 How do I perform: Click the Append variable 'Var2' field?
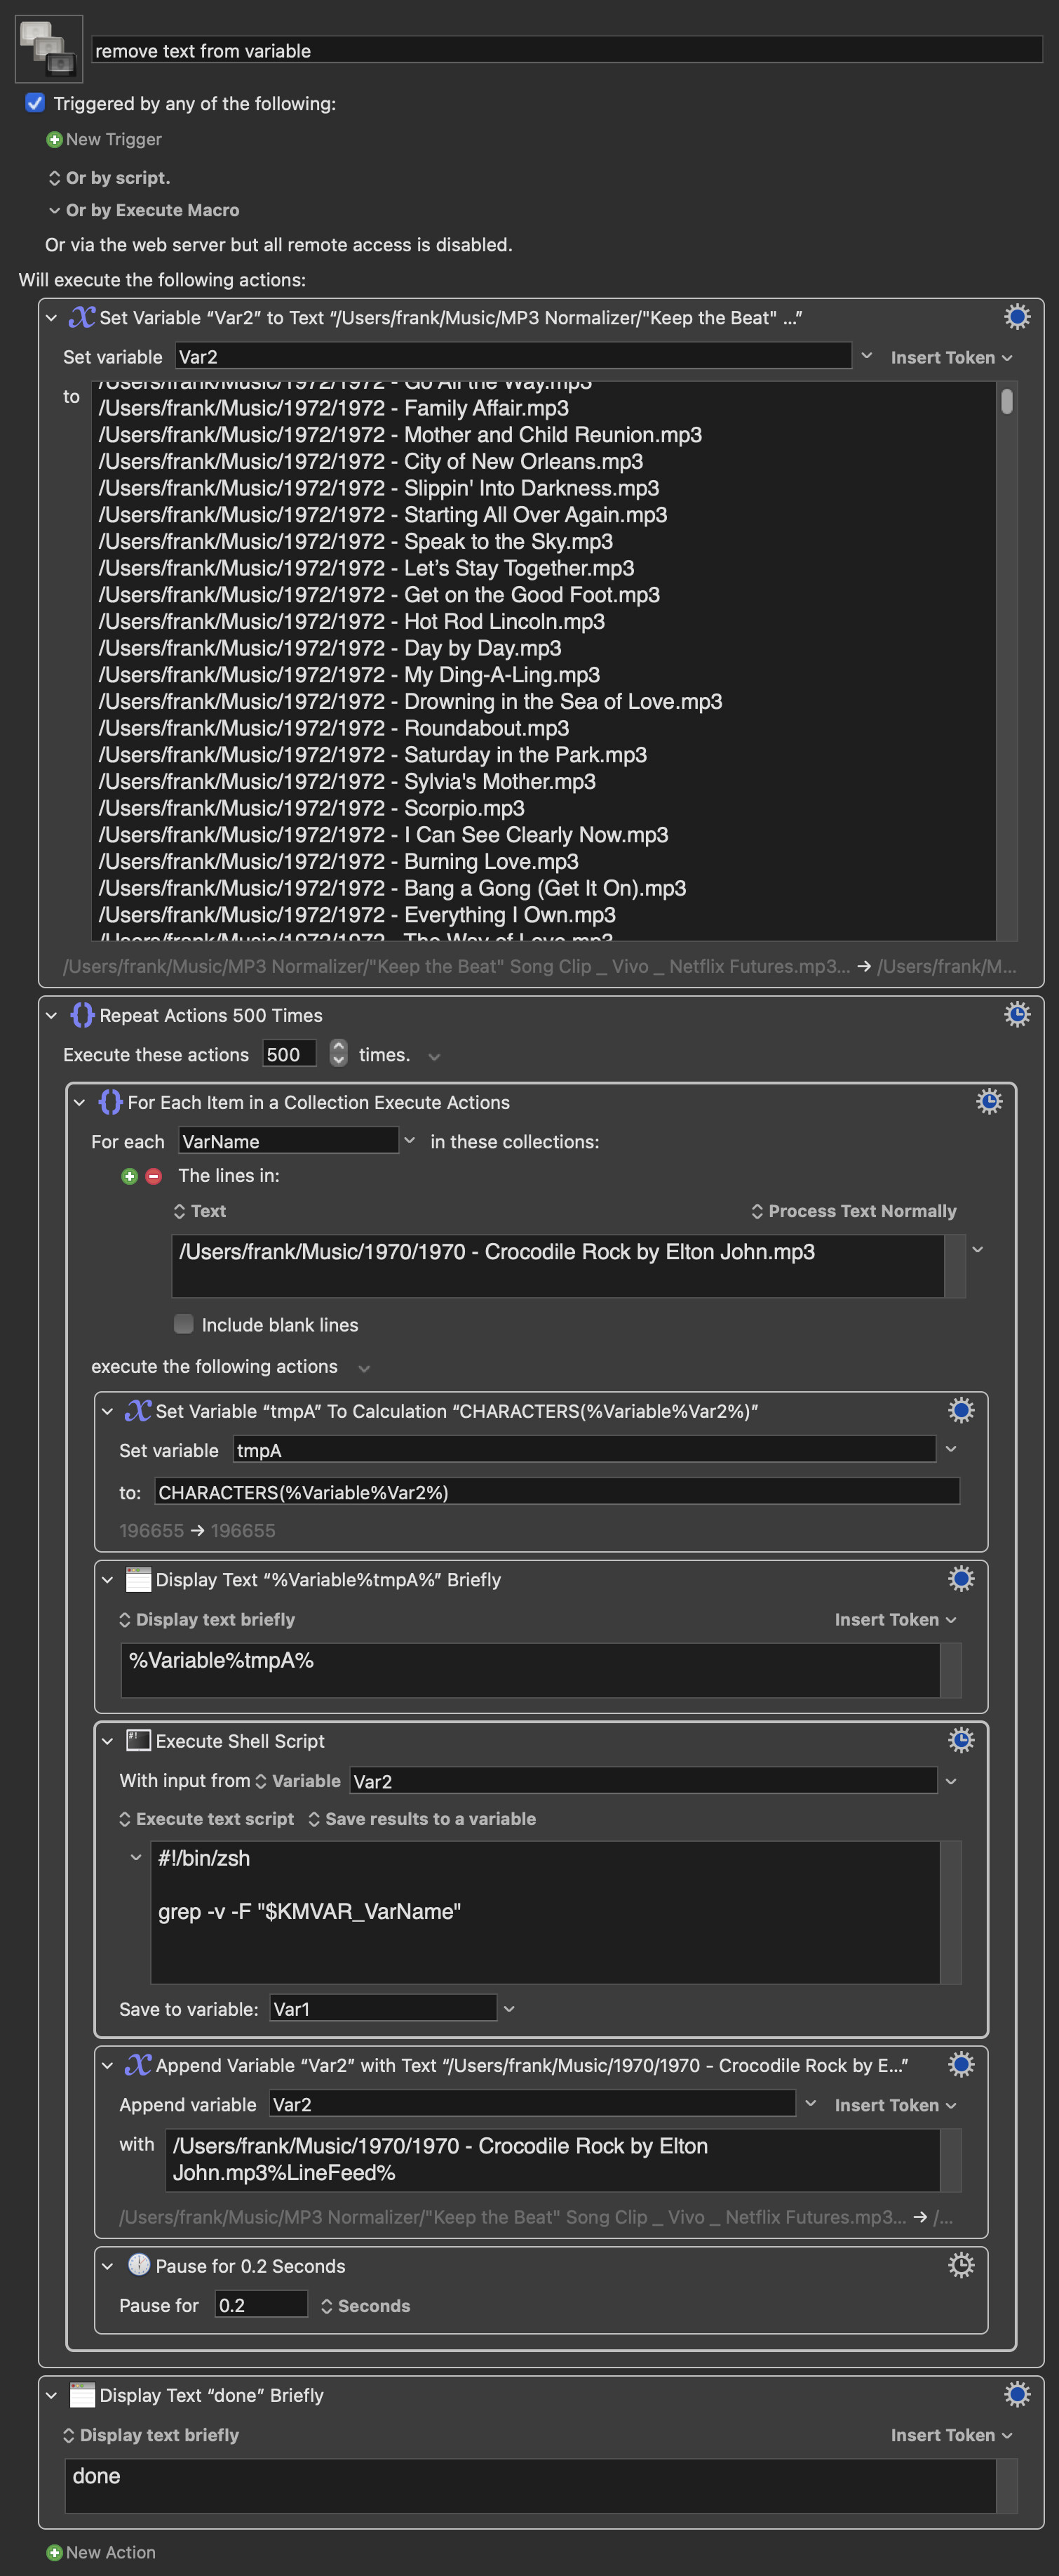532,2104
